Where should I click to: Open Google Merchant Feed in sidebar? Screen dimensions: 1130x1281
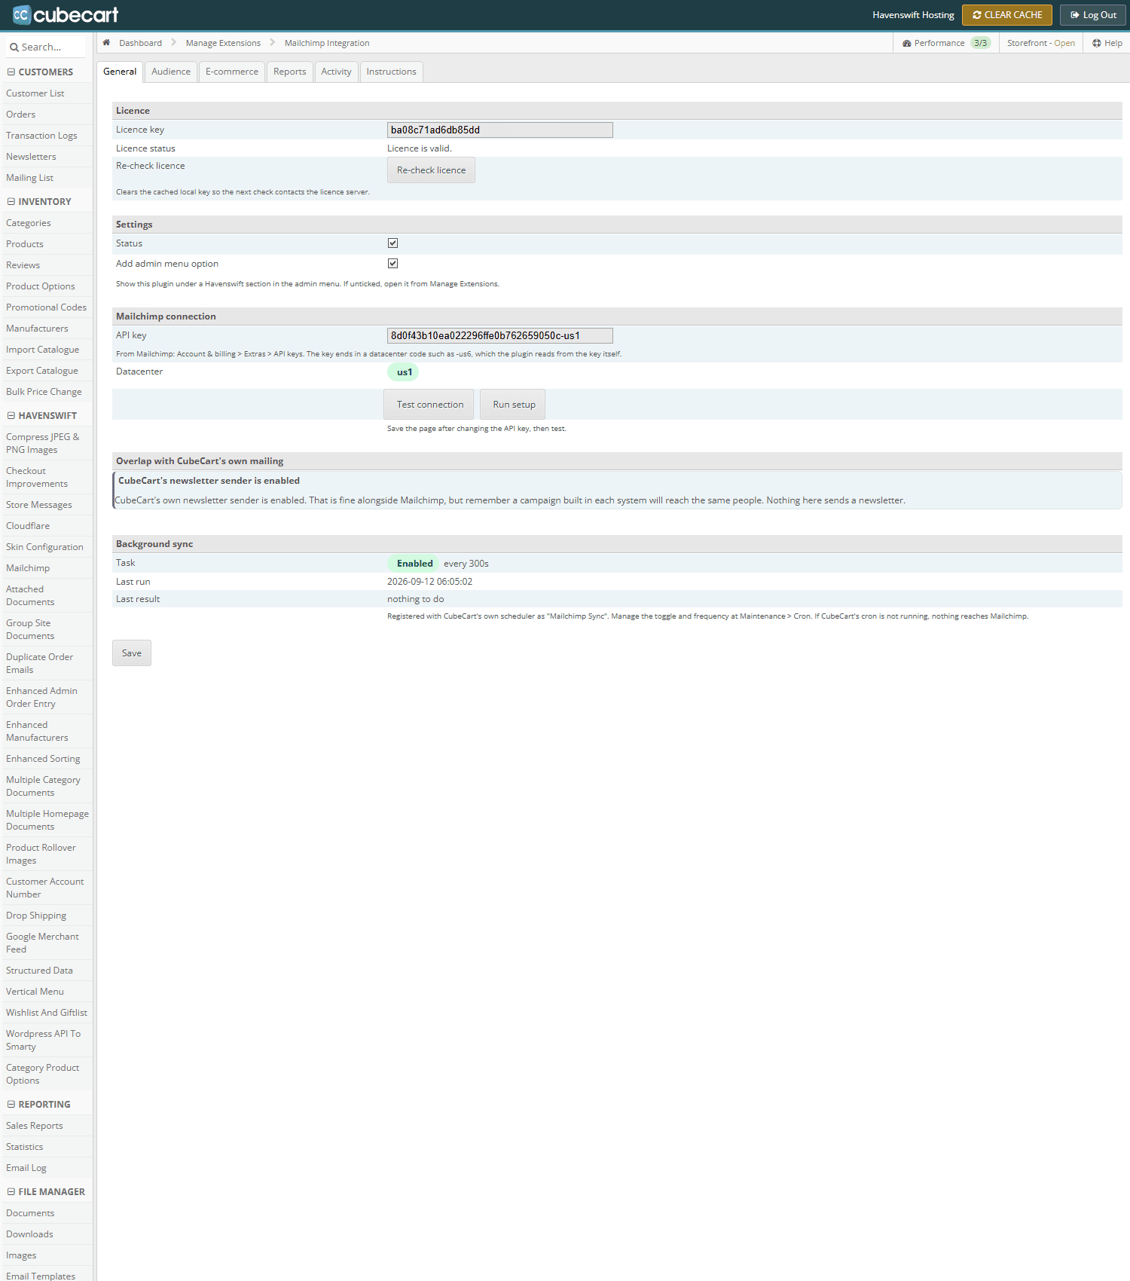(x=42, y=943)
